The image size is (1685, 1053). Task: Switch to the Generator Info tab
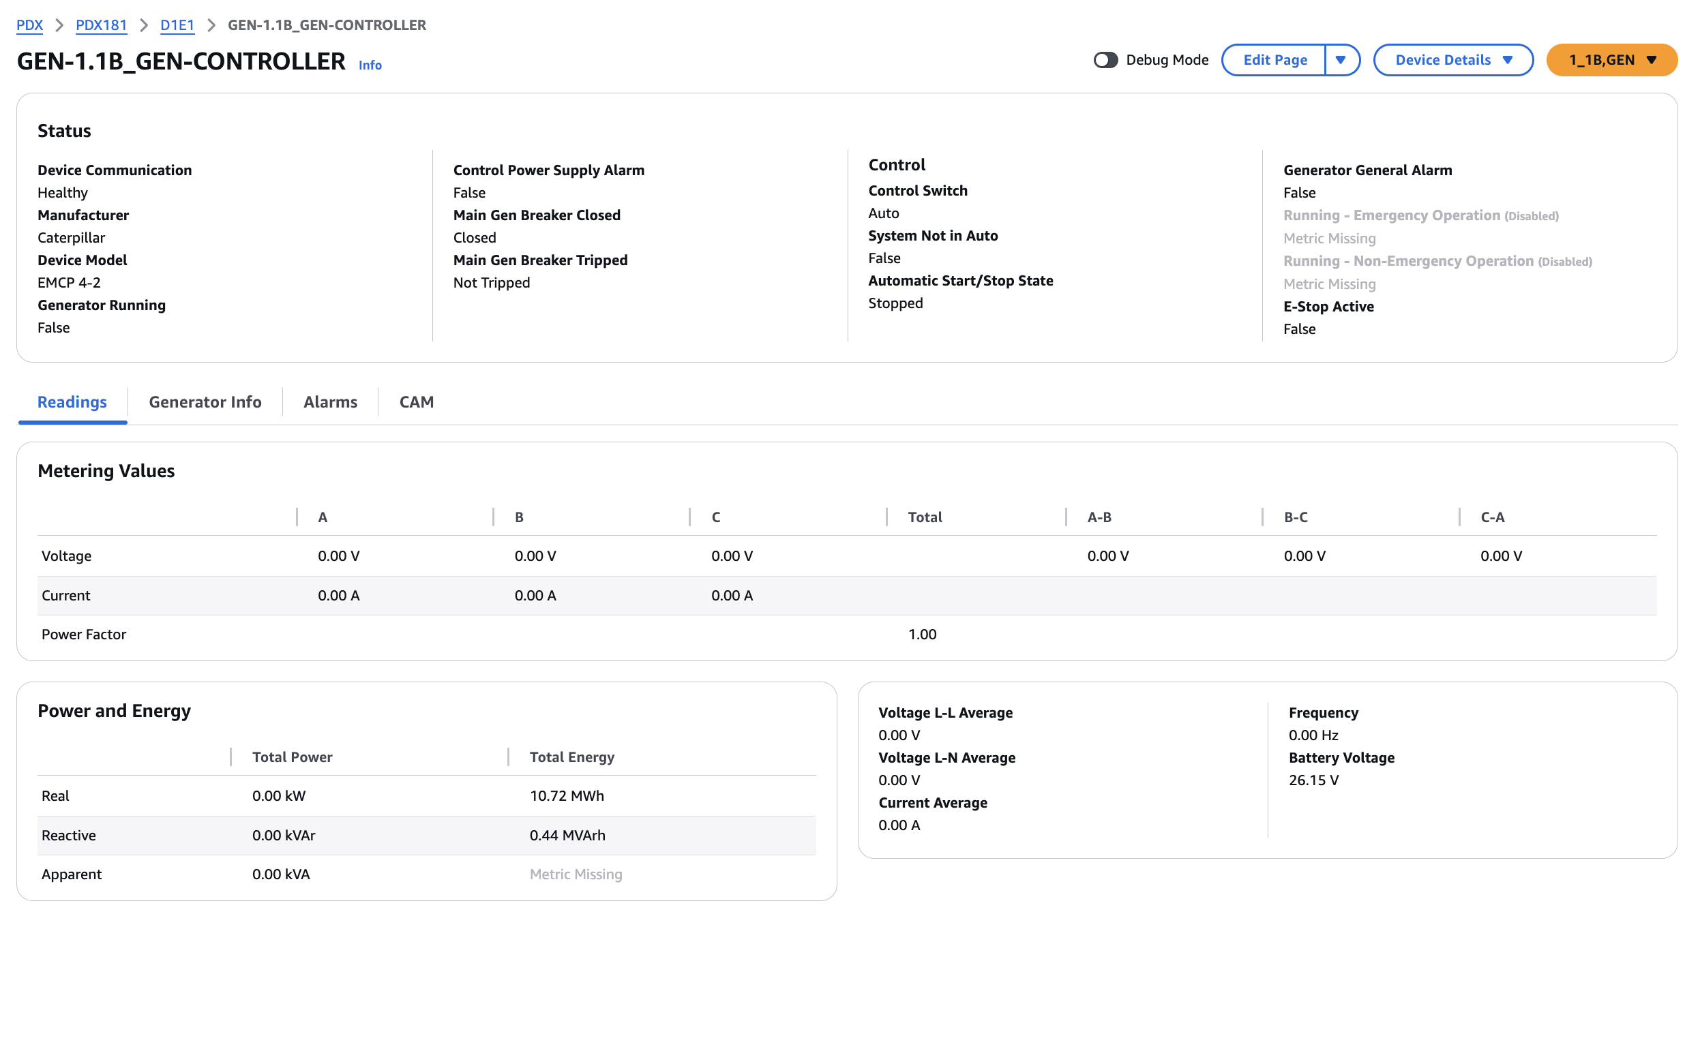(x=205, y=402)
